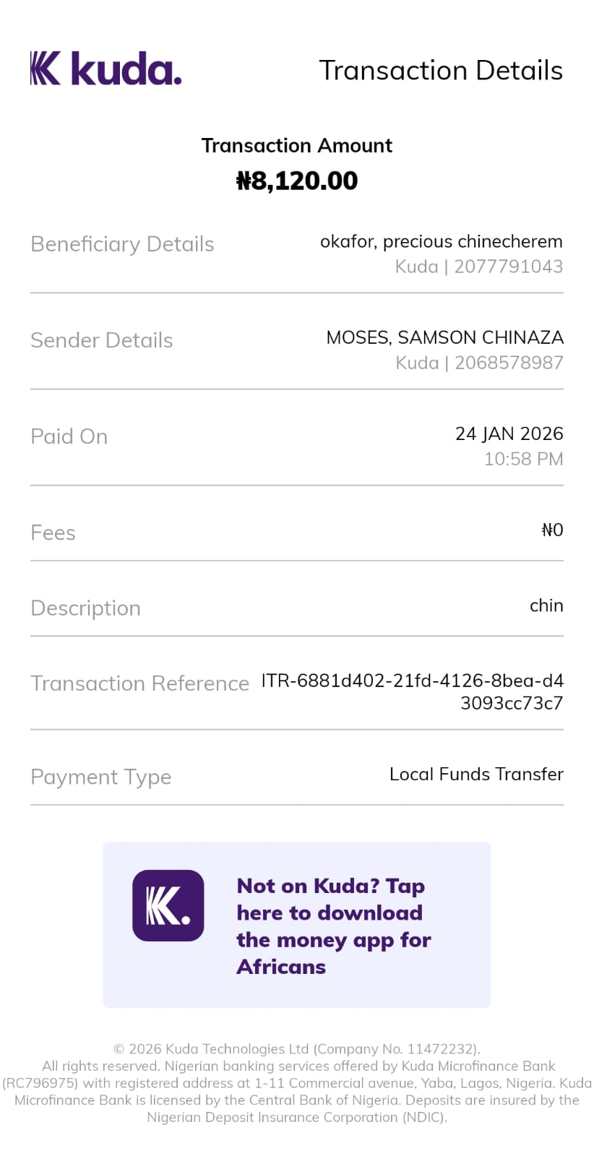
Task: Tap the purple Kuda app icon in banner
Action: pyautogui.click(x=168, y=905)
